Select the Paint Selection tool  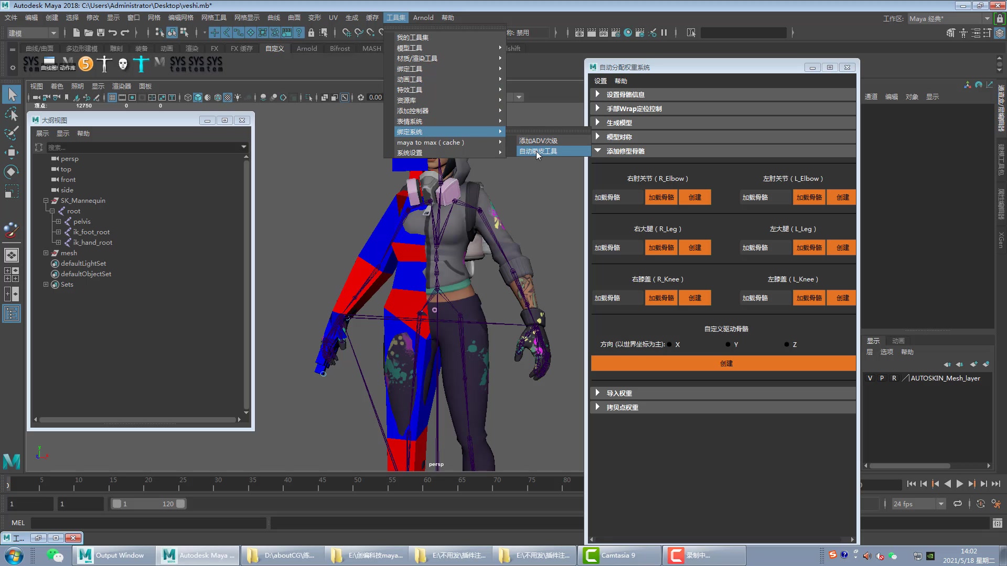tap(12, 133)
